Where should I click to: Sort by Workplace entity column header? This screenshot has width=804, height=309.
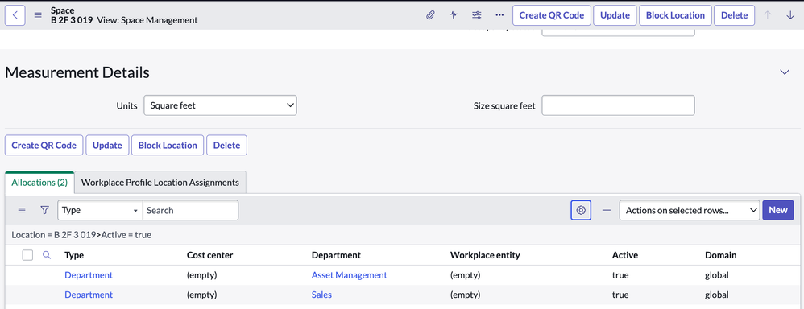click(x=485, y=254)
